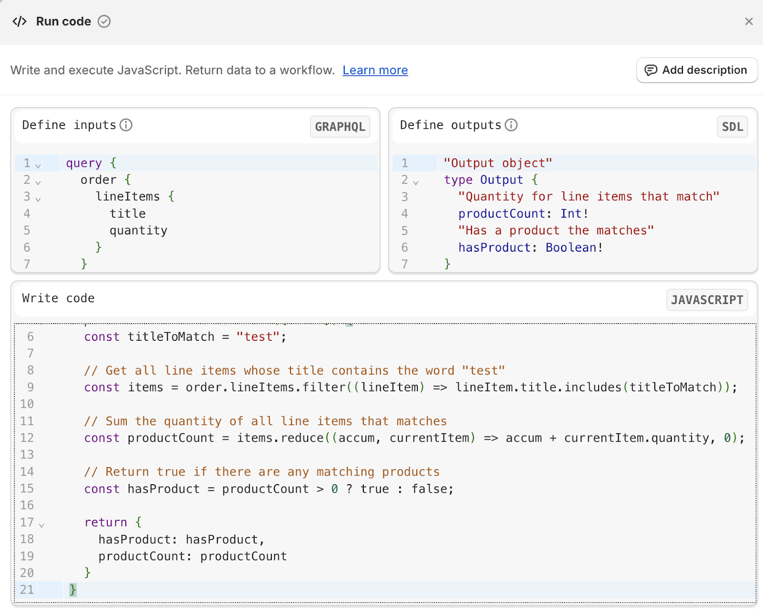Click the 'Get all line items' comment line
The image size is (763, 610).
pos(294,370)
